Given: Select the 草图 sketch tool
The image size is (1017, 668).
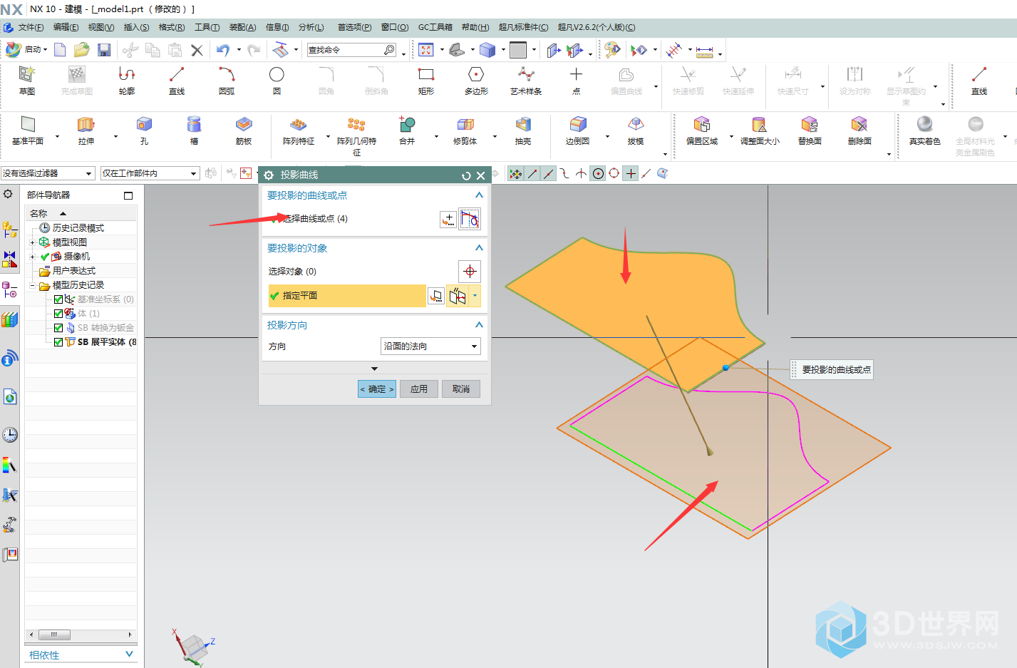Looking at the screenshot, I should coord(27,81).
